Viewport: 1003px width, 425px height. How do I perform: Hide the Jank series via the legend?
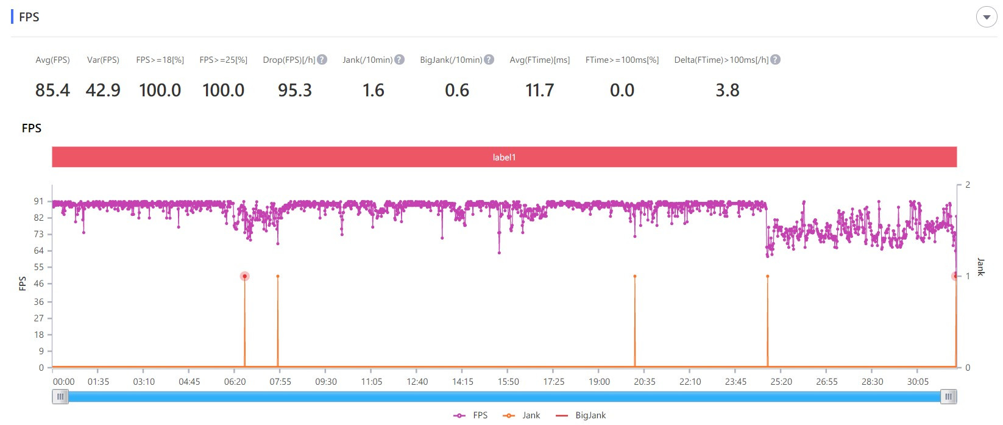coord(522,415)
